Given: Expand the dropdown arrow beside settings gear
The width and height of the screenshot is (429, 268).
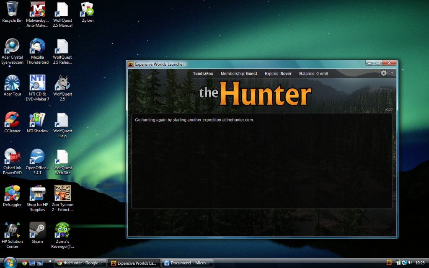Looking at the screenshot, I should pyautogui.click(x=392, y=73).
